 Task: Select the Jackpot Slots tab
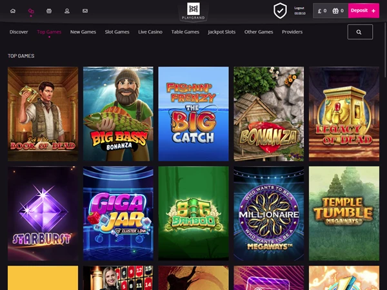click(x=221, y=32)
